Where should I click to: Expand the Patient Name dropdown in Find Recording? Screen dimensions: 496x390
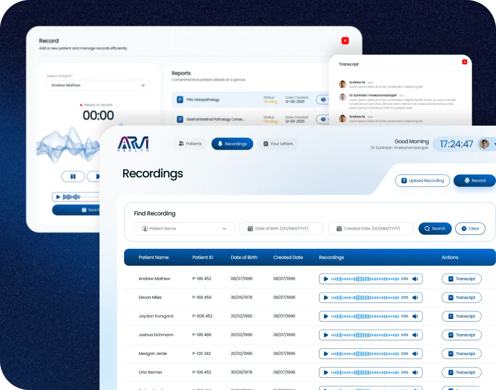pyautogui.click(x=224, y=228)
